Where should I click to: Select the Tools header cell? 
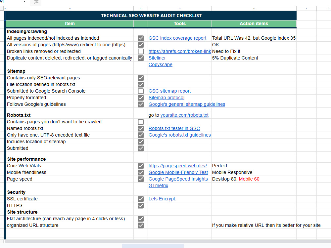pyautogui.click(x=179, y=23)
